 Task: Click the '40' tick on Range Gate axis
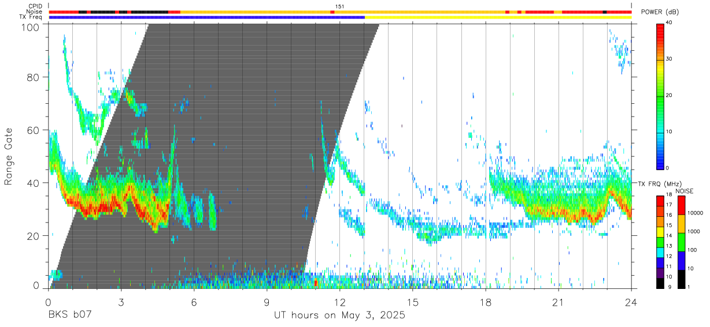tap(34, 183)
